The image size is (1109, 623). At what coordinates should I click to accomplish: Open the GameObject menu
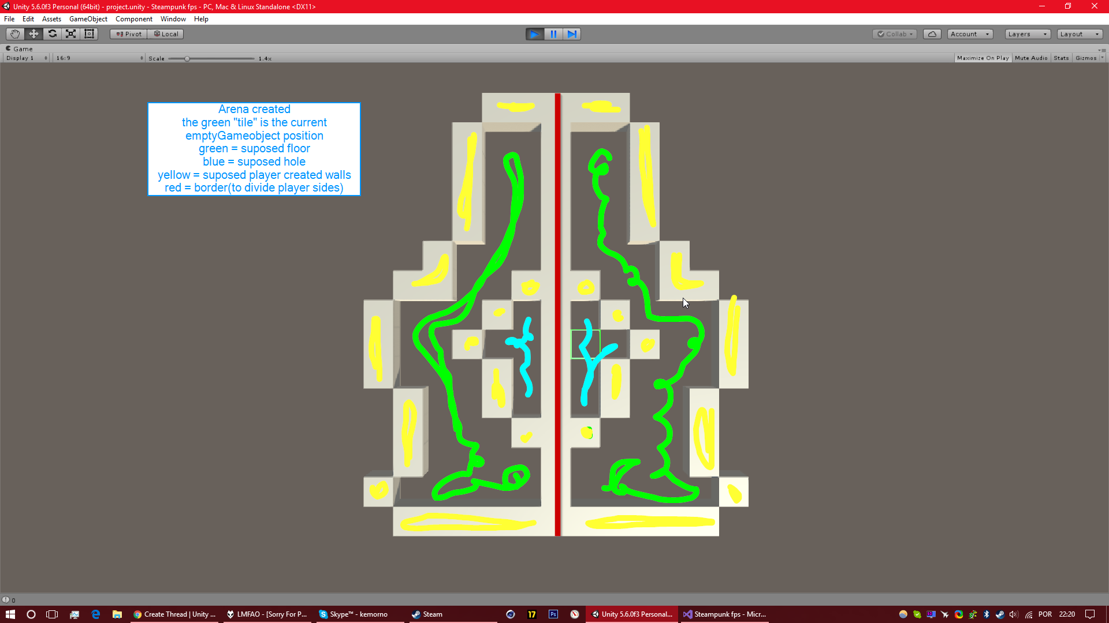coord(88,18)
